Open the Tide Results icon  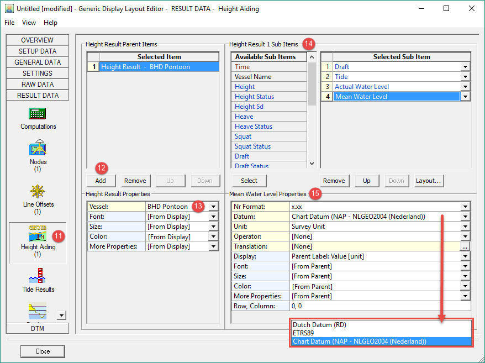point(38,276)
